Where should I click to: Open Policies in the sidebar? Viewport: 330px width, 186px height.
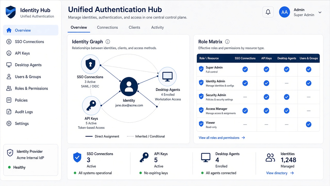(x=31, y=100)
